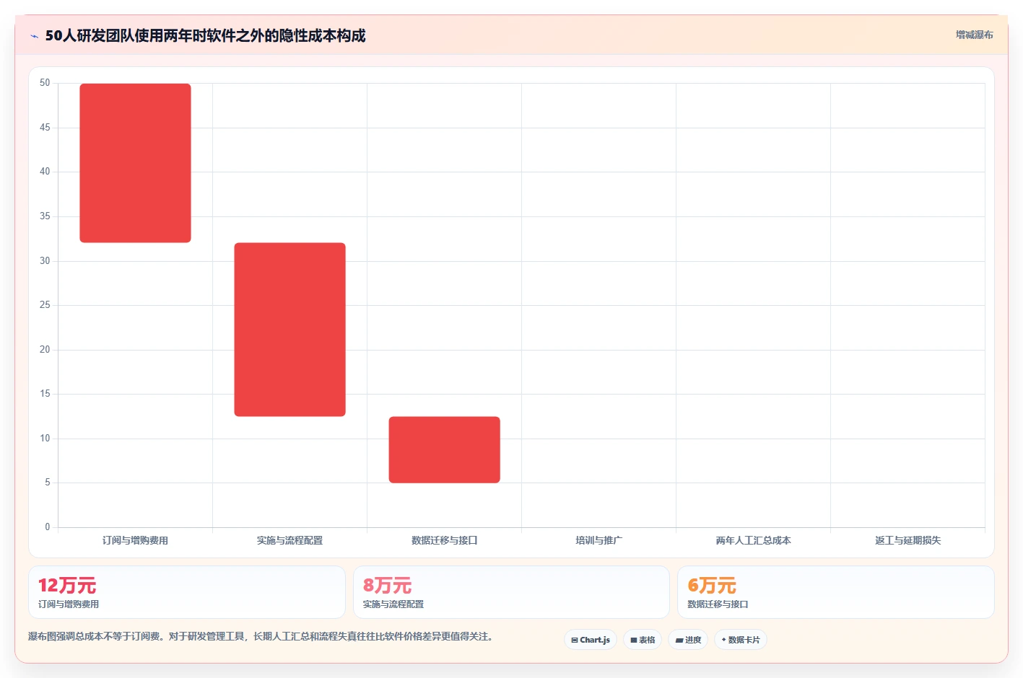
Task: Click the 订阅与增购费用 x-axis label
Action: coord(135,540)
